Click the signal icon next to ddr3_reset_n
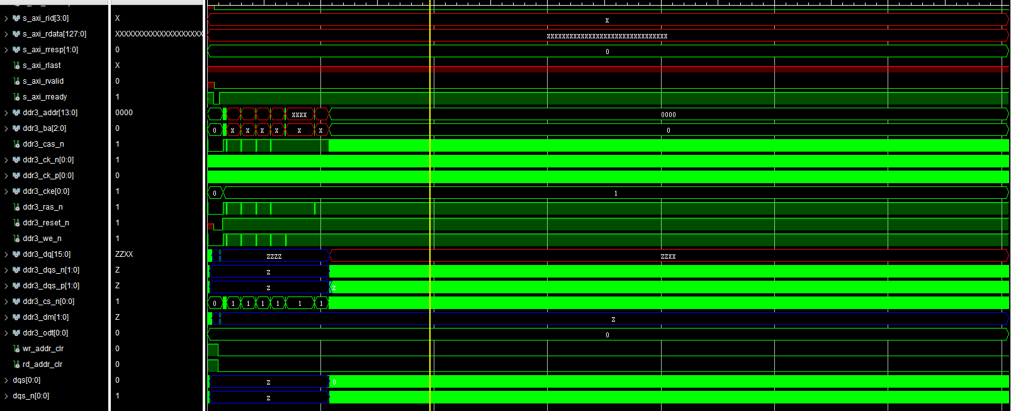 point(16,223)
